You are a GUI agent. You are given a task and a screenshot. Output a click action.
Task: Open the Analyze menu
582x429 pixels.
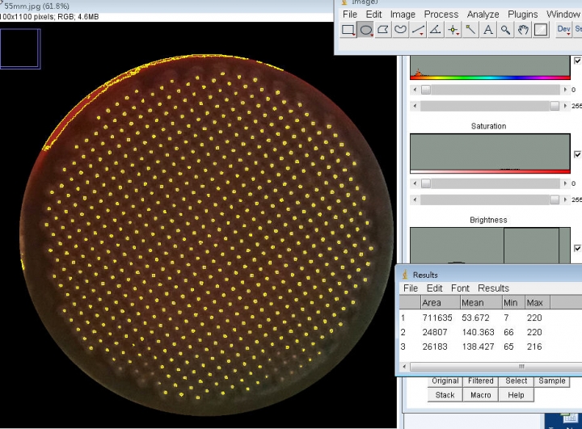coord(483,14)
